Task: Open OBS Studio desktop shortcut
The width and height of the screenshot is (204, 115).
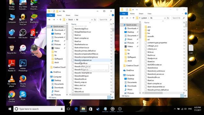Action: [23, 34]
